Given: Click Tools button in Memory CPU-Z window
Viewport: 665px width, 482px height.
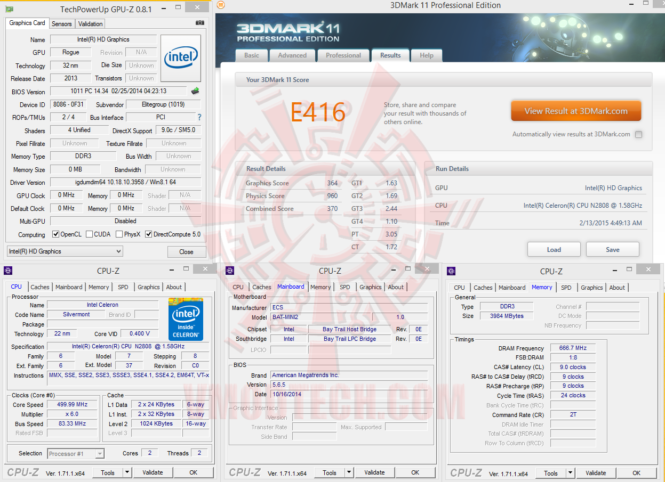Looking at the screenshot, I should coord(551,473).
